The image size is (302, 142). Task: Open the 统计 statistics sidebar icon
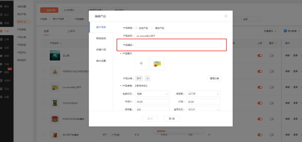1,14
